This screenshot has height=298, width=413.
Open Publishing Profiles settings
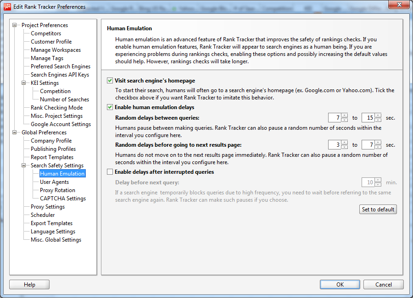[53, 149]
